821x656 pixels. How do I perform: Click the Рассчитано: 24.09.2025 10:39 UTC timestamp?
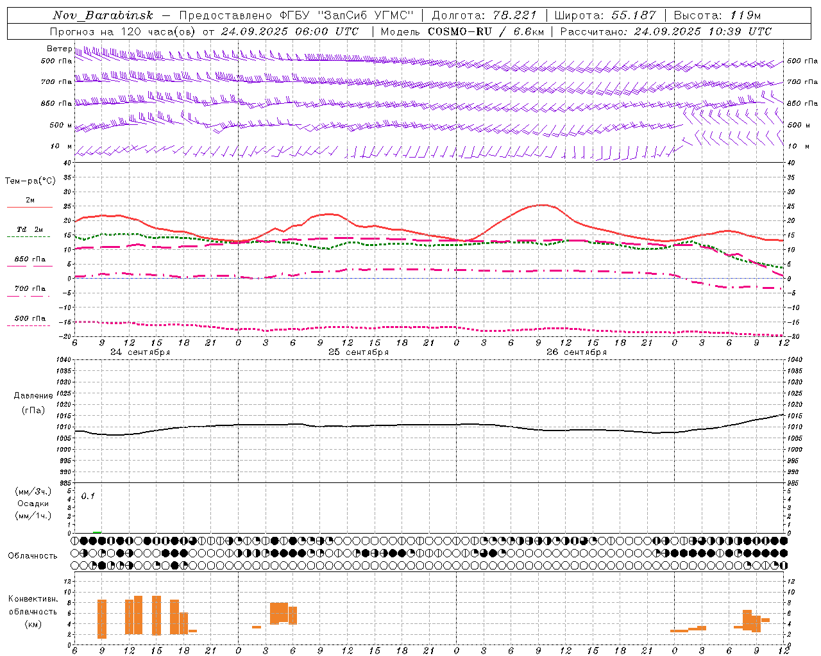point(666,31)
